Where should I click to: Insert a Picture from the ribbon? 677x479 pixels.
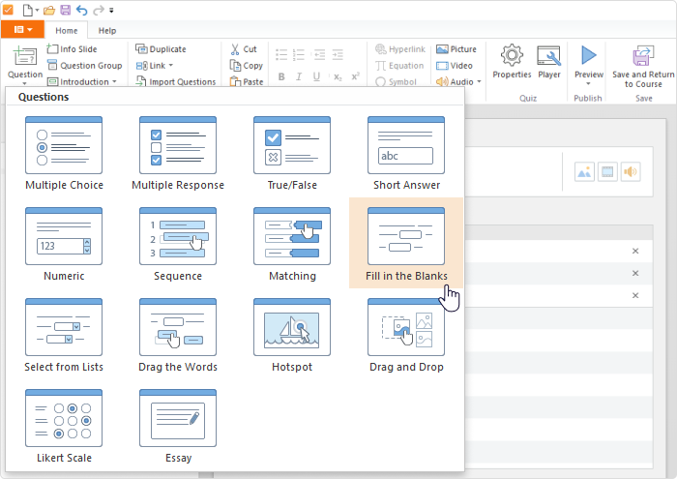[x=456, y=48]
